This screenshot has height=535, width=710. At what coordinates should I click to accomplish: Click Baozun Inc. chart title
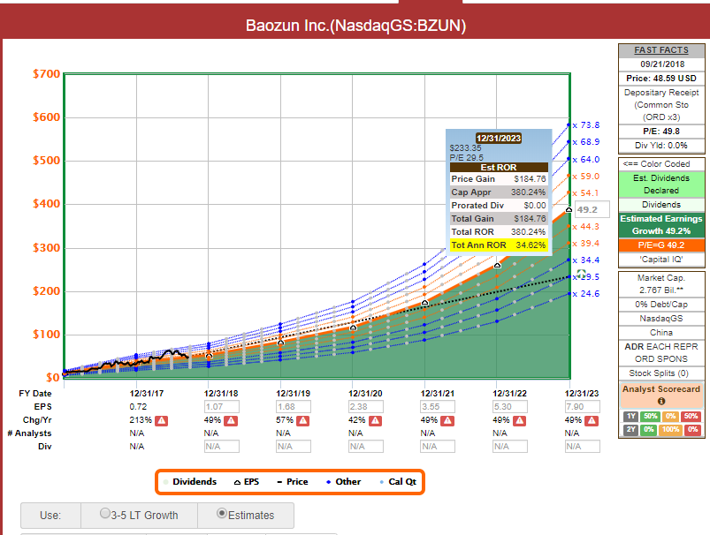356,26
